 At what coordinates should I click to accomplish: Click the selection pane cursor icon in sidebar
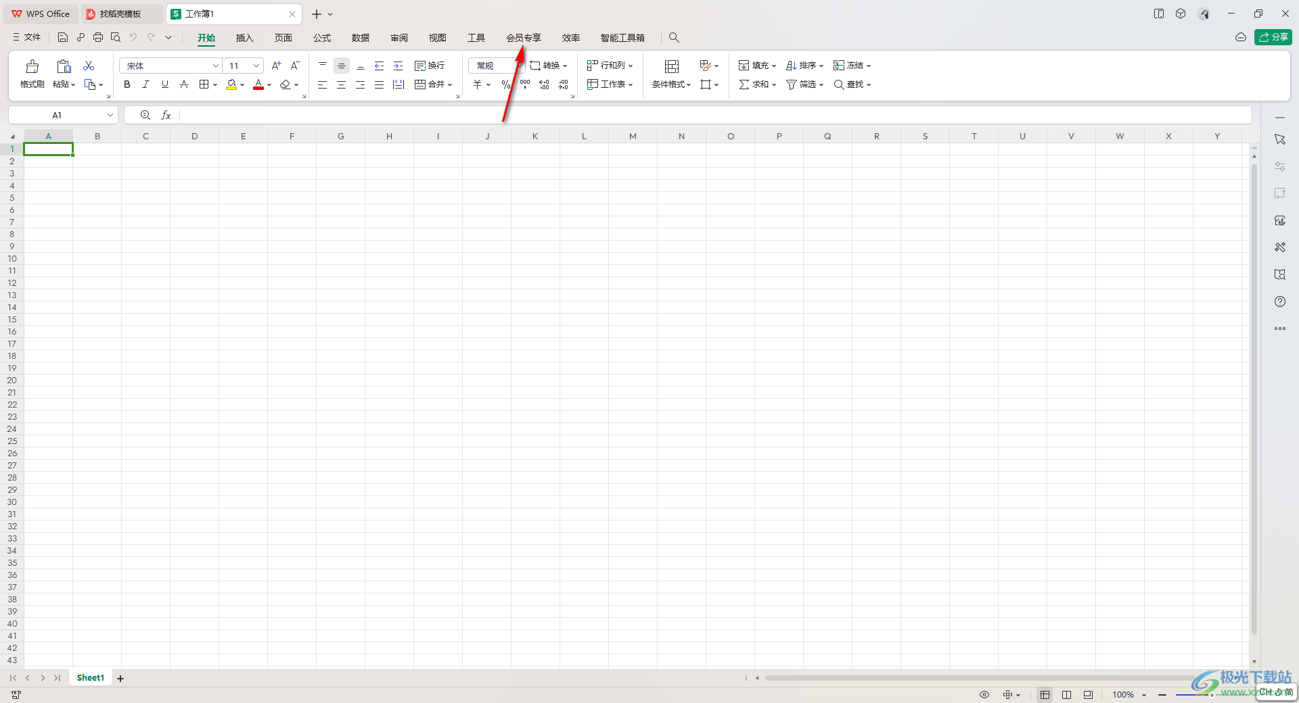click(1280, 139)
